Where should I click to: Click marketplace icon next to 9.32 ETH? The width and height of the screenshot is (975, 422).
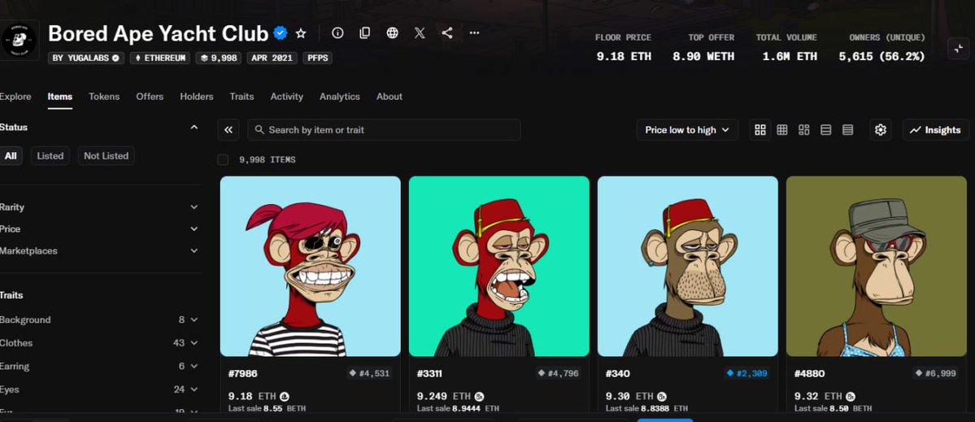(851, 396)
